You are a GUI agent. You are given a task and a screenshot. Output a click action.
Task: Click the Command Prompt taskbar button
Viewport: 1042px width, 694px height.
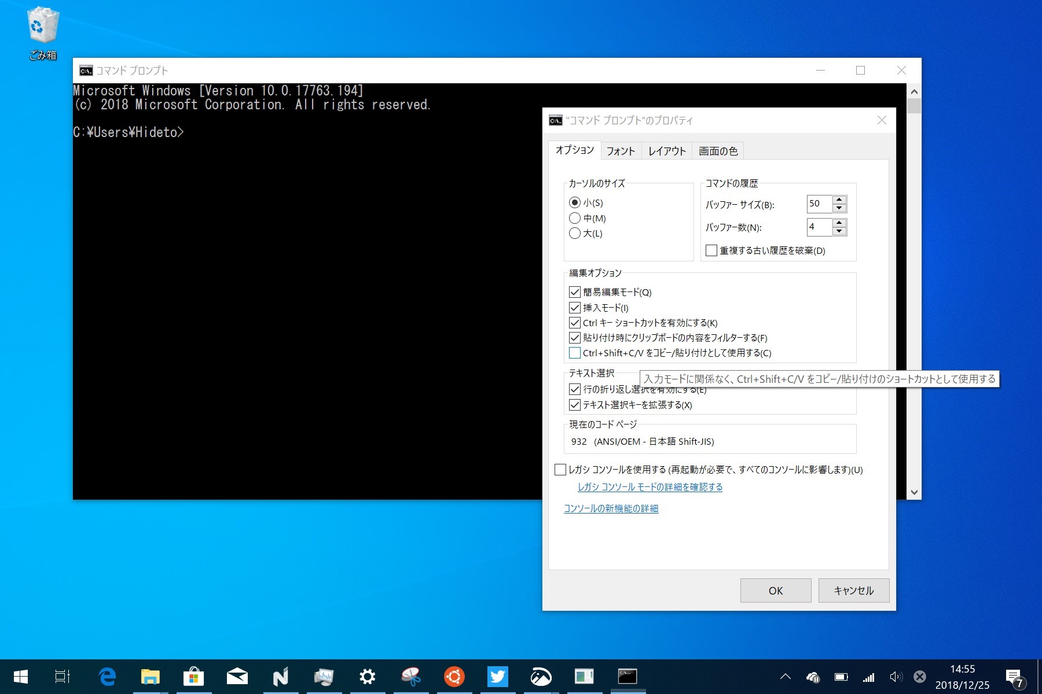tap(628, 676)
